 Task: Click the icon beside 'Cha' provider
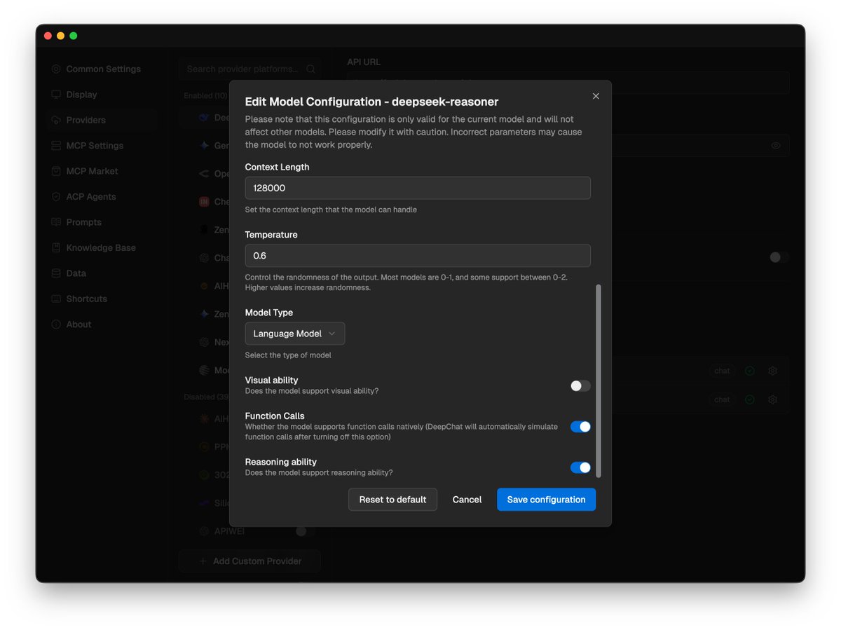pos(204,258)
